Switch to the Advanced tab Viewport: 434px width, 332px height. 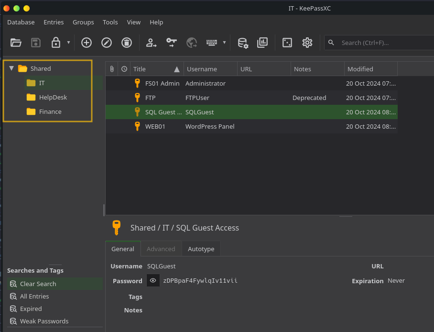161,249
